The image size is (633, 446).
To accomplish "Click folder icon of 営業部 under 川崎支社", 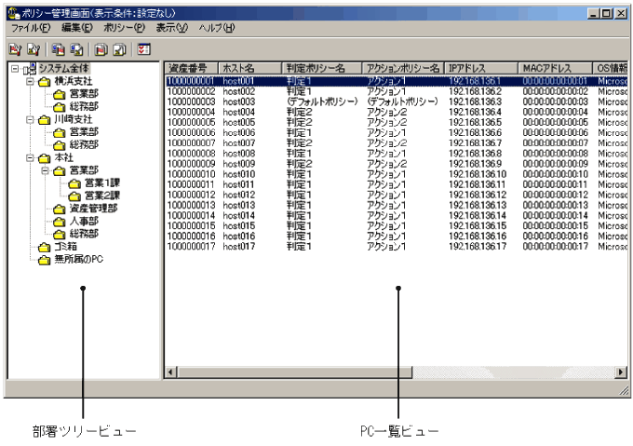I will 60,133.
